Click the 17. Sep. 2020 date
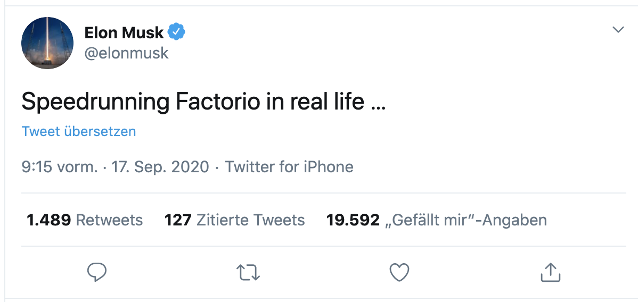Viewport: 638px width, 302px height. click(160, 167)
